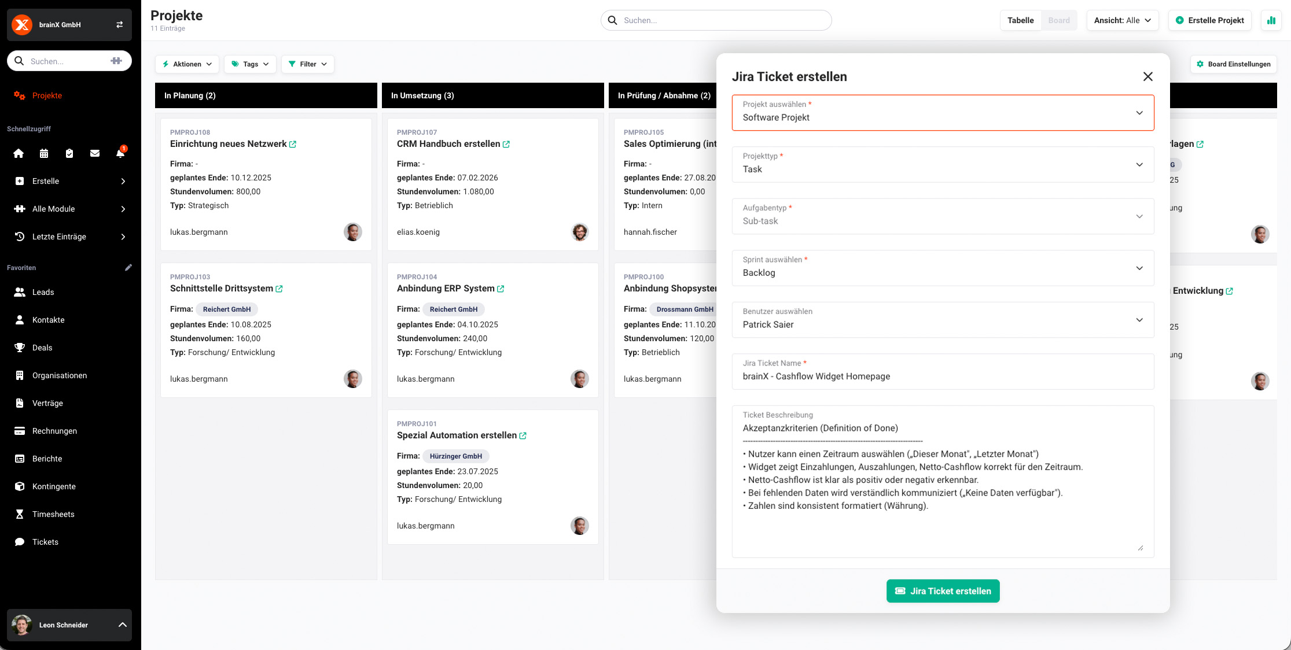Click the home icon in the quick access bar
The height and width of the screenshot is (650, 1291).
coord(19,153)
